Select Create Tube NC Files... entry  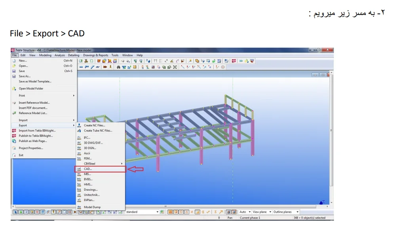(100, 130)
